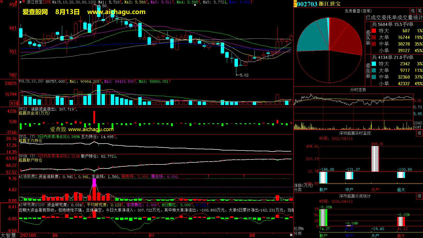Click the white asterisk marker near MA4 label

coord(195,5)
